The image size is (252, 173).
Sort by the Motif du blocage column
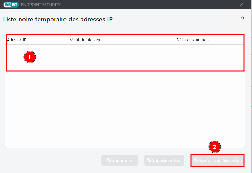(x=121, y=40)
